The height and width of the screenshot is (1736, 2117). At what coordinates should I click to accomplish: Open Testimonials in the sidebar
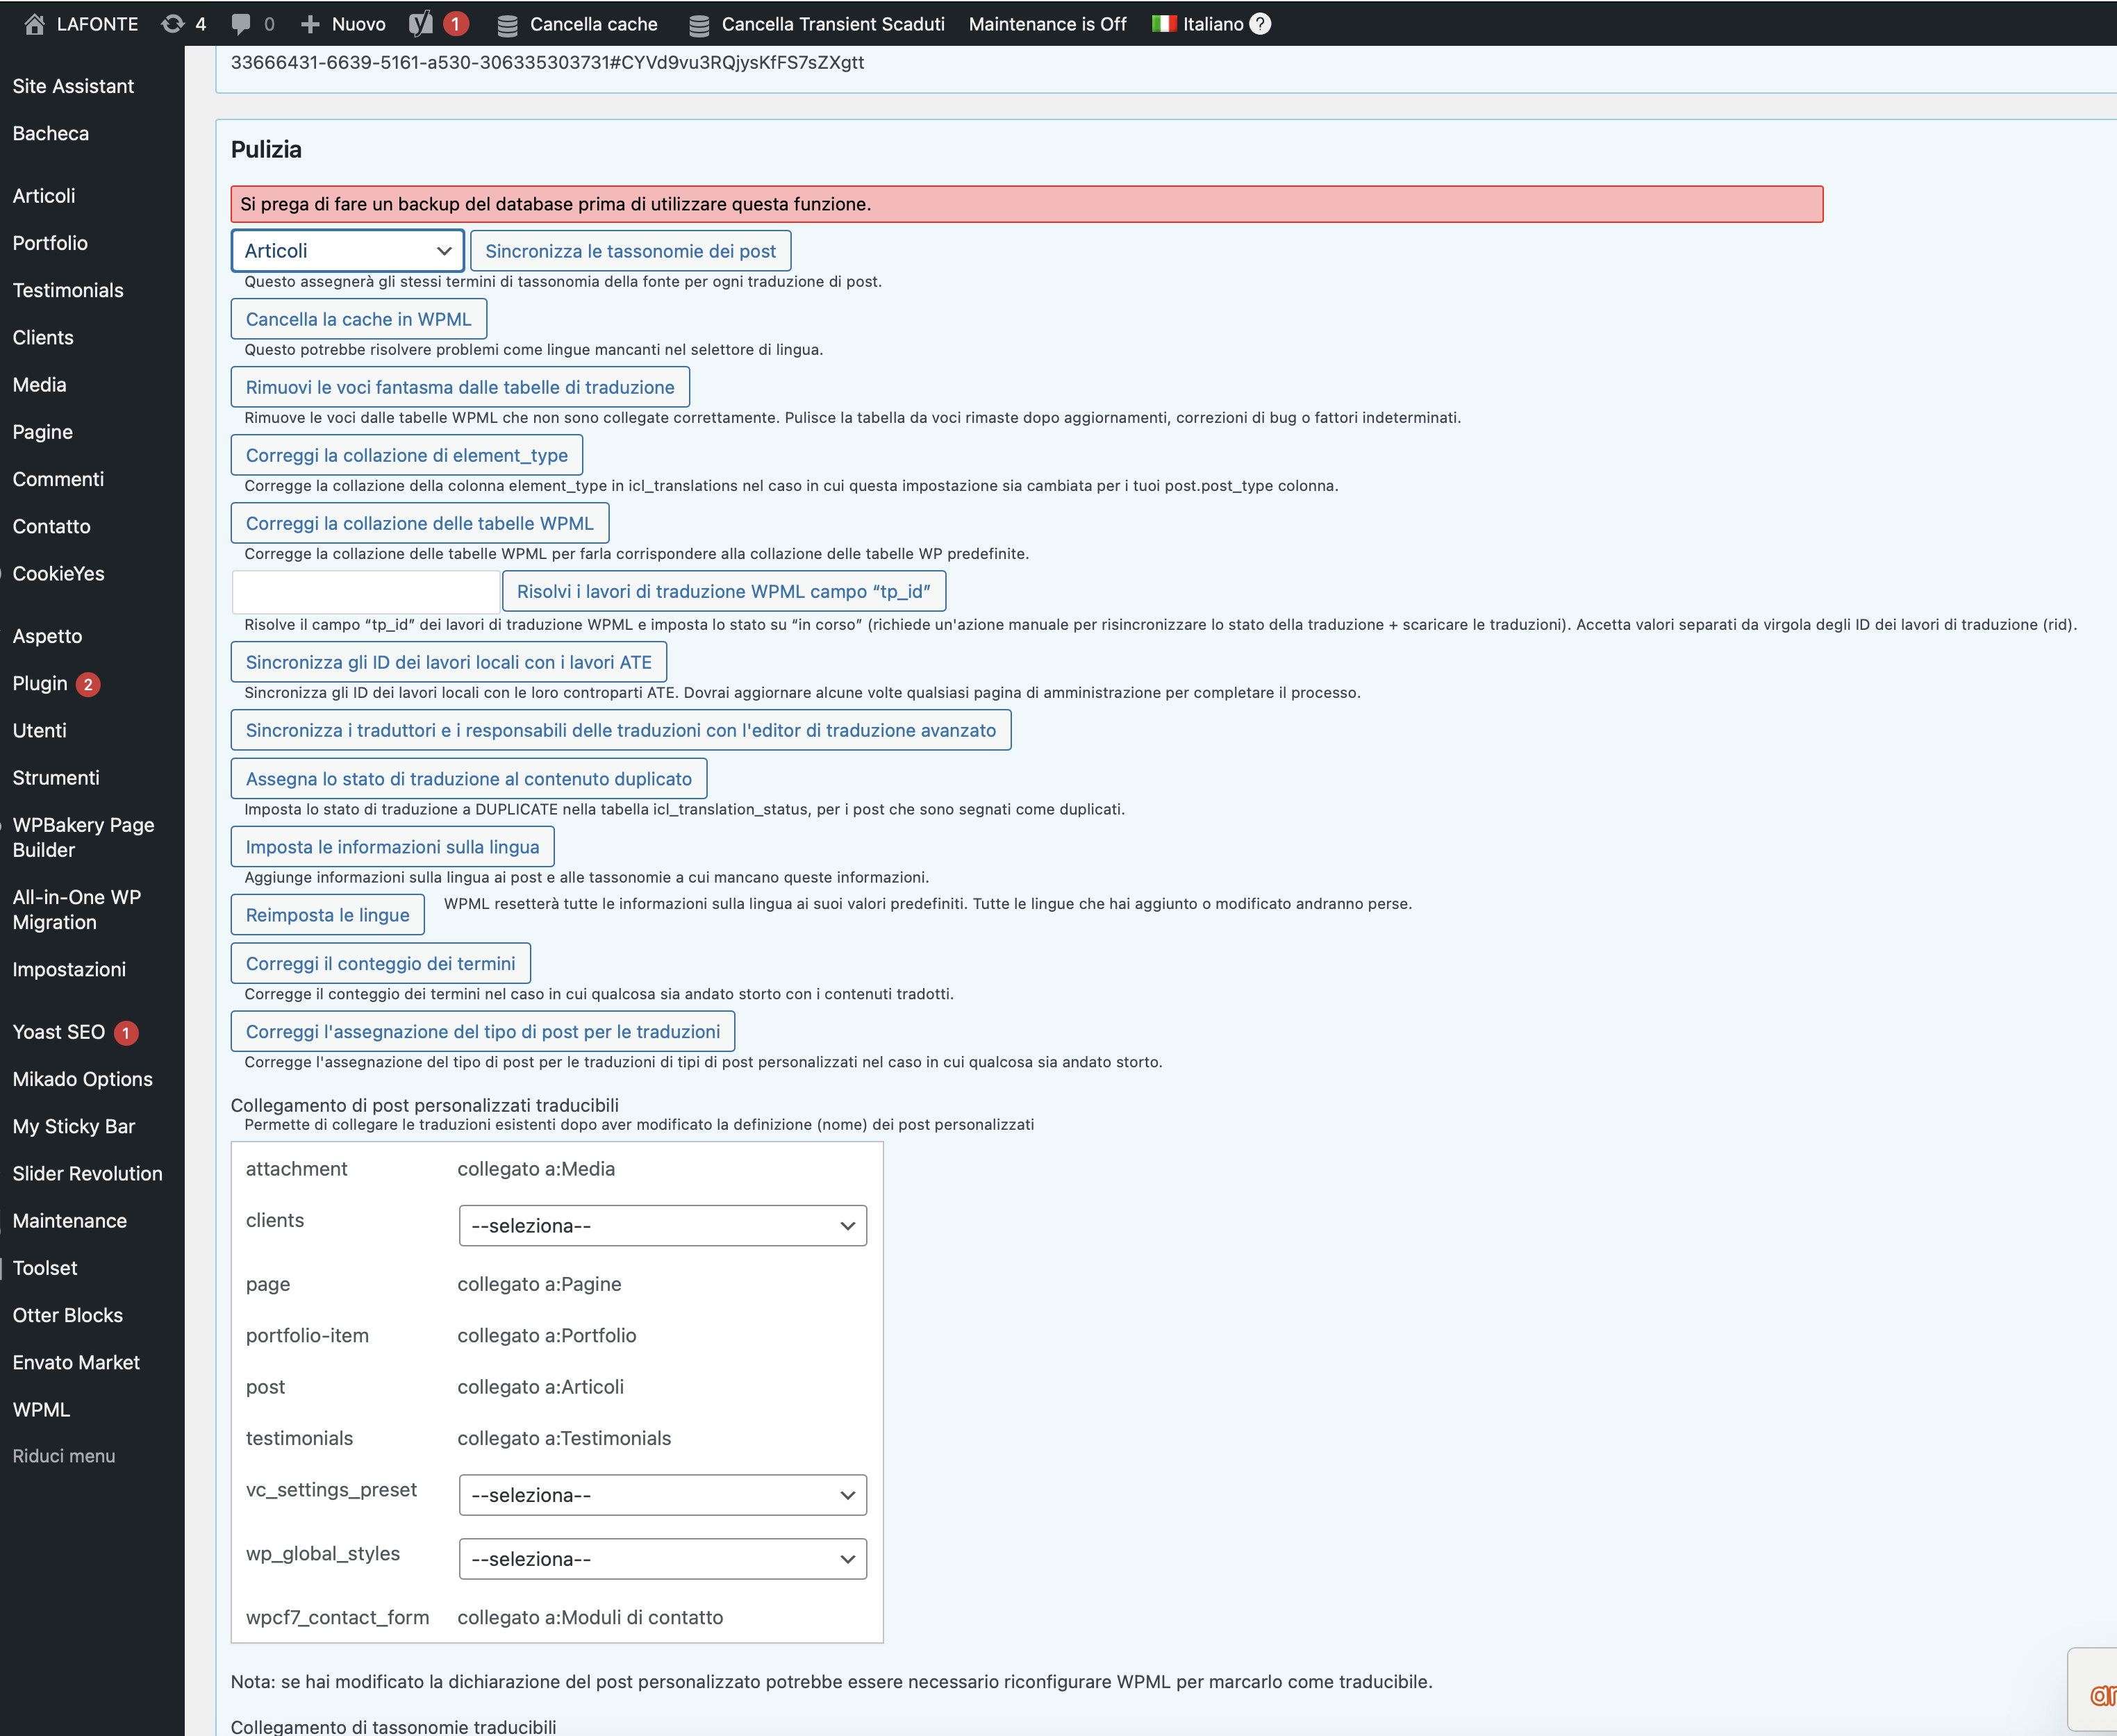68,290
